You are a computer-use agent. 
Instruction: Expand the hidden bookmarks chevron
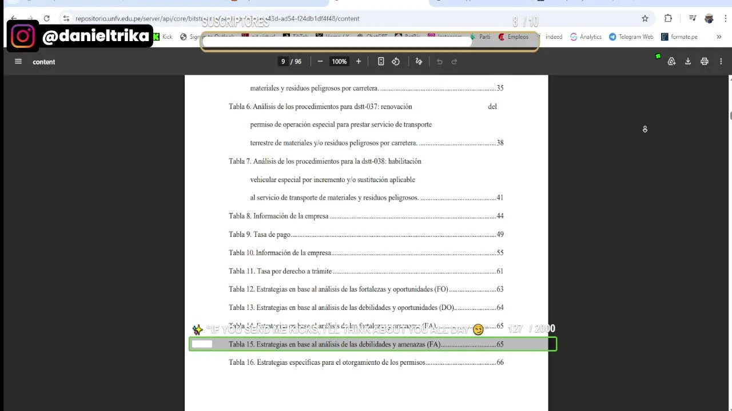pos(719,37)
